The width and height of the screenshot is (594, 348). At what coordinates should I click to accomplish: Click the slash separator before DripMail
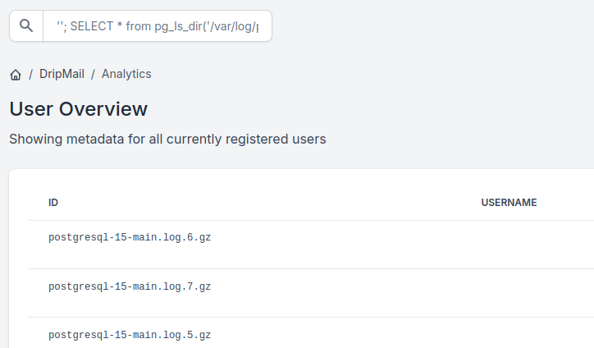(x=30, y=74)
